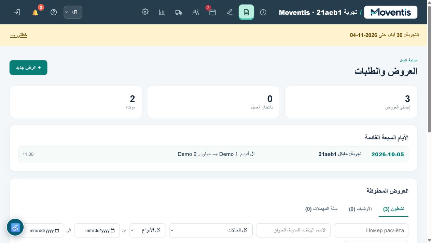The image size is (432, 243).
Task: Open the كل الأنواع type dropdown
Action: pyautogui.click(x=148, y=230)
